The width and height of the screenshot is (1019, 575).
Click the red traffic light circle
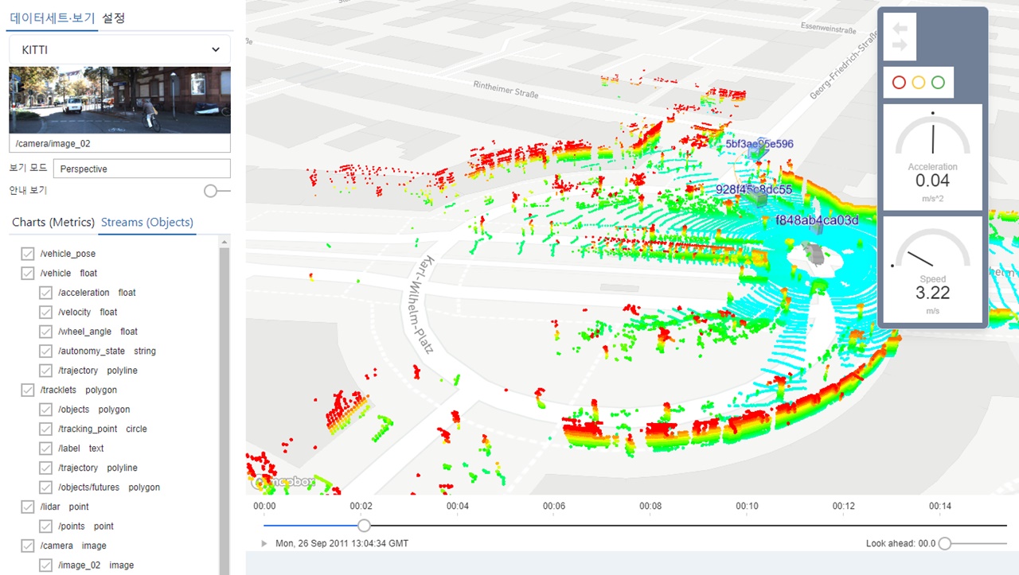900,82
